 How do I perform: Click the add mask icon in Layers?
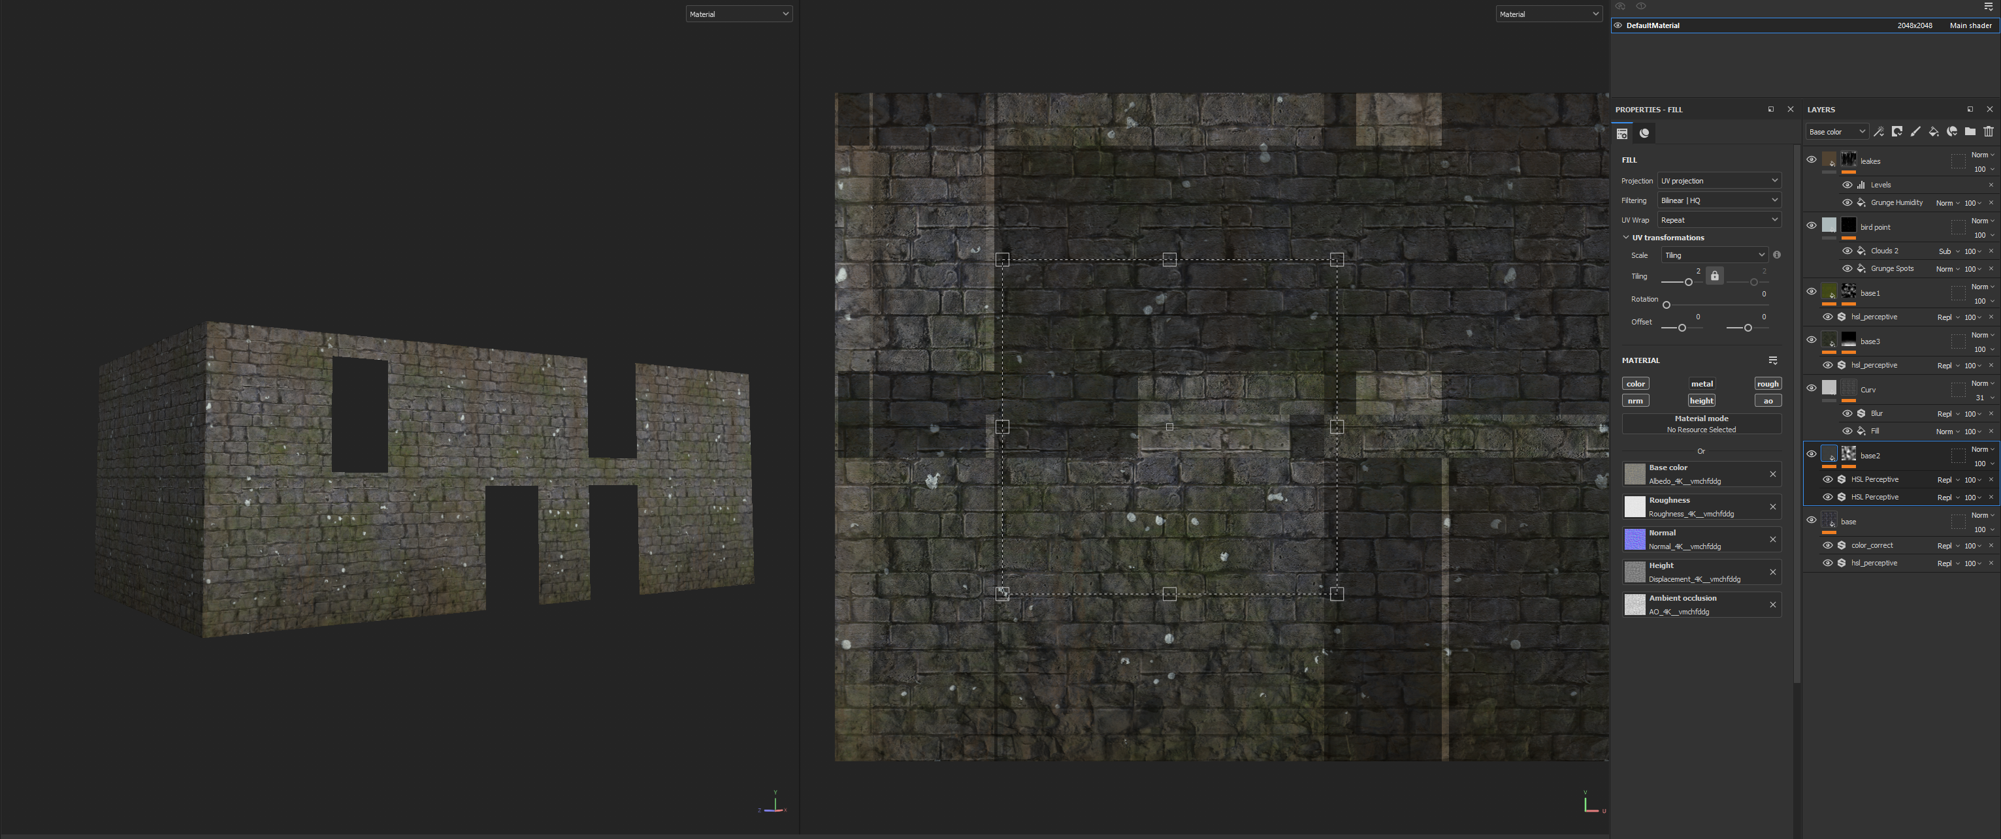[1897, 131]
